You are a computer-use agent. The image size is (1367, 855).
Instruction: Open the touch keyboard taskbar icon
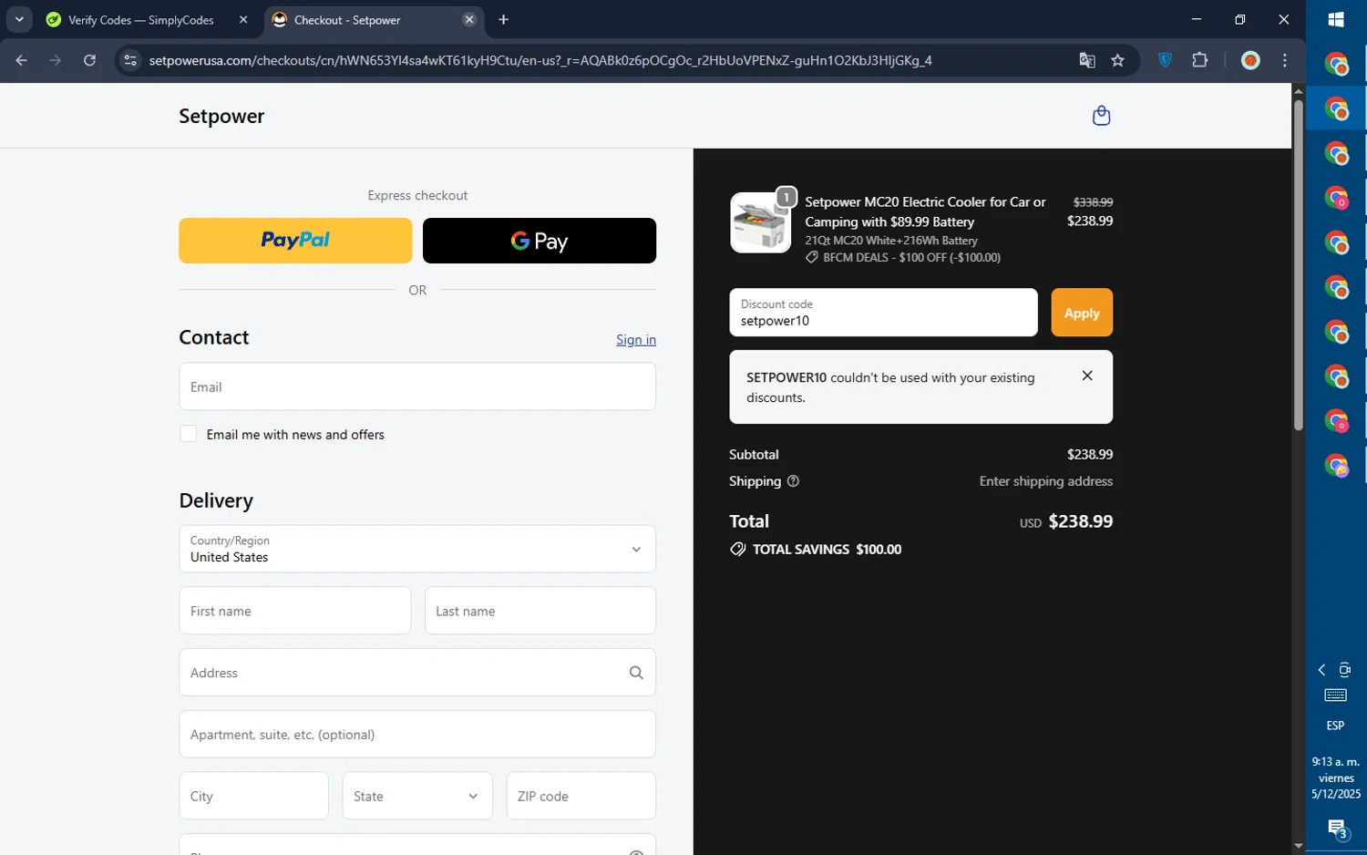(x=1336, y=695)
